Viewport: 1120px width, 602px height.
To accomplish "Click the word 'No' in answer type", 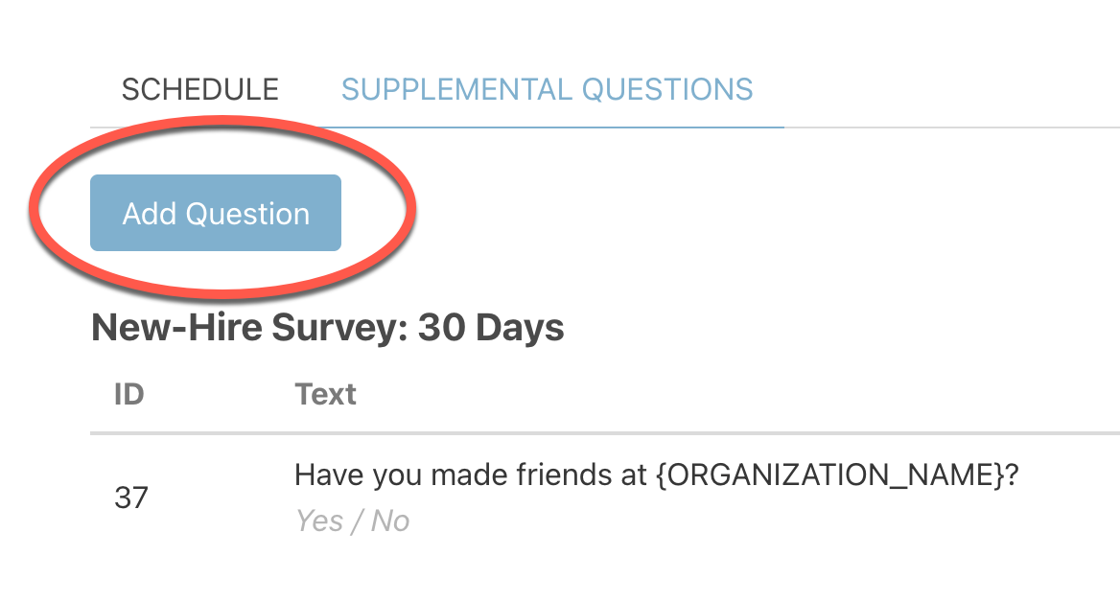I will [x=390, y=521].
